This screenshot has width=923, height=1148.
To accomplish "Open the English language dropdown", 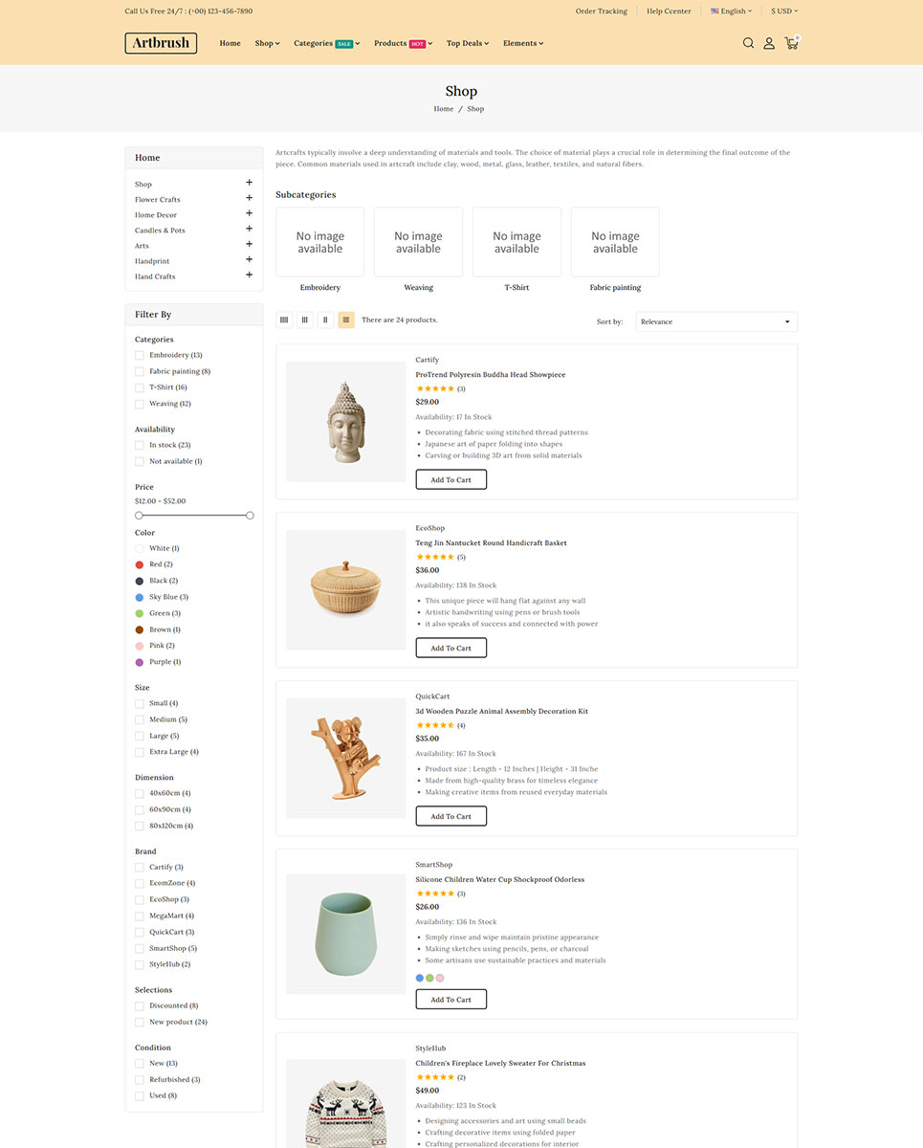I will (732, 11).
